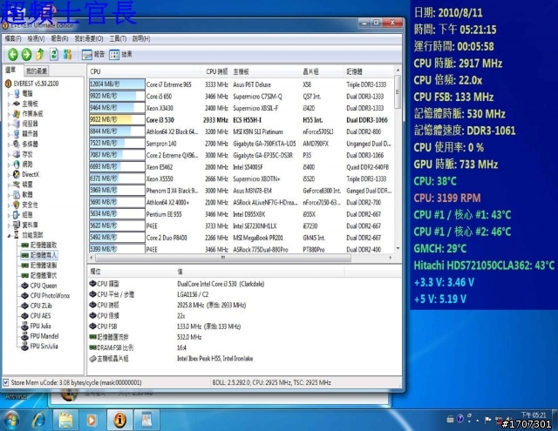Select 記憶體讀取 memory read benchmark

coord(38,246)
